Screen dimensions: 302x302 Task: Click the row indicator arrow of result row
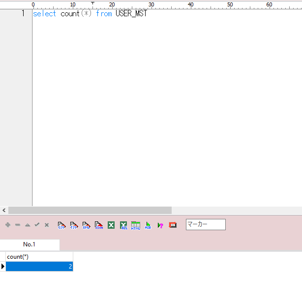click(2, 267)
